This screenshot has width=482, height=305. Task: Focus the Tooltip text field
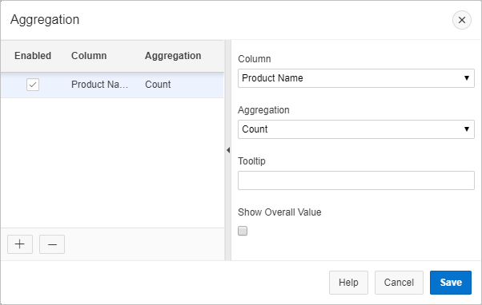click(x=356, y=180)
